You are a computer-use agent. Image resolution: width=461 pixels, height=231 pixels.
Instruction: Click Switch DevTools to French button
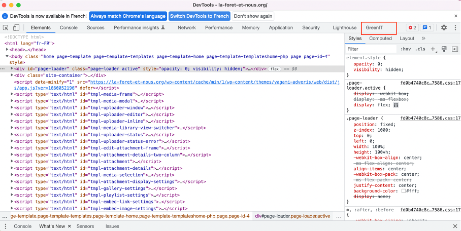point(200,16)
